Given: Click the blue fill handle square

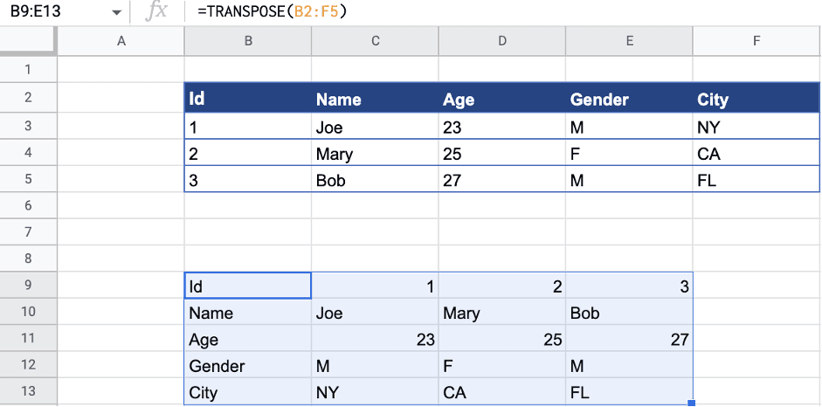Looking at the screenshot, I should pyautogui.click(x=692, y=403).
